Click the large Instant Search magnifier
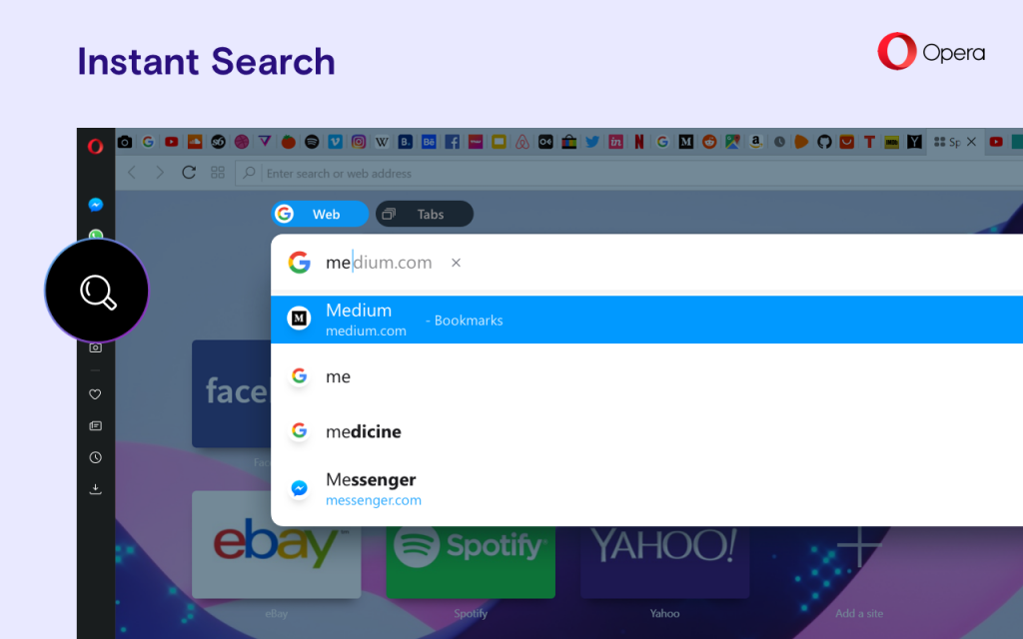The image size is (1023, 639). click(97, 291)
